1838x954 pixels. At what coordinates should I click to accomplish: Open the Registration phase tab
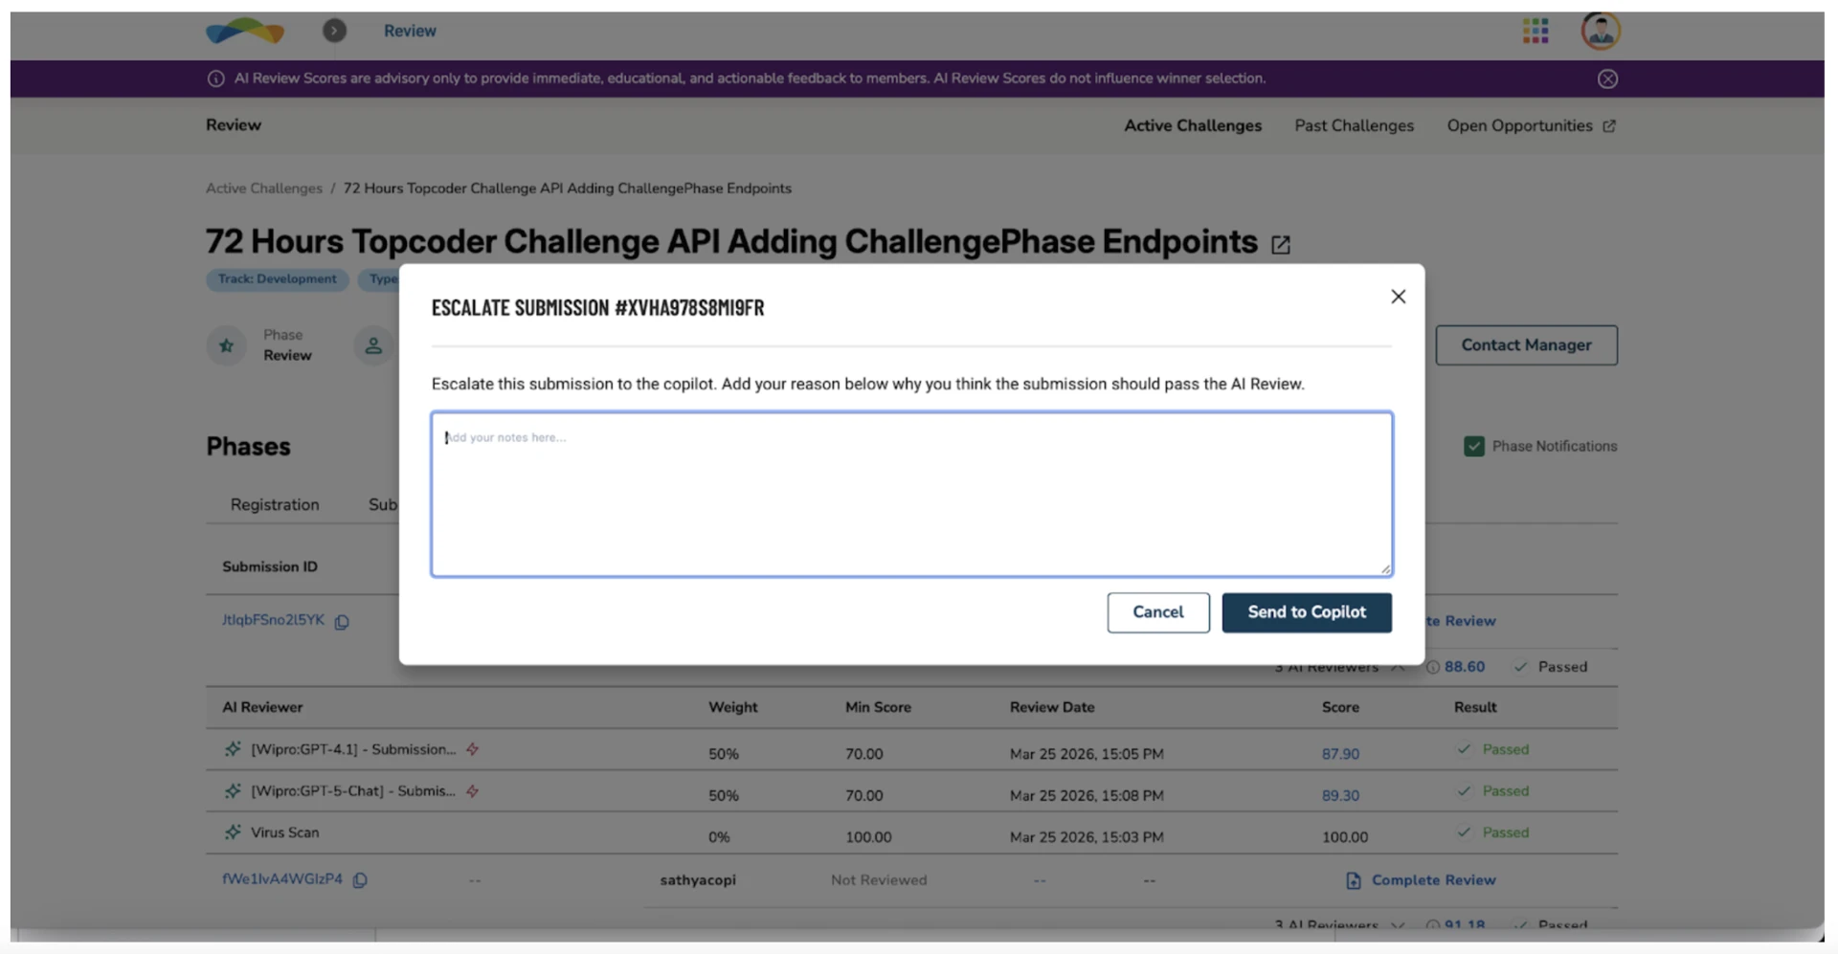[x=275, y=505]
